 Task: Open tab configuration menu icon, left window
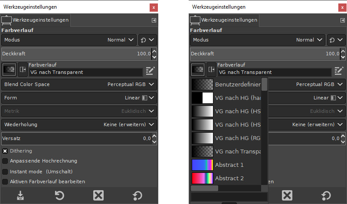pos(154,20)
